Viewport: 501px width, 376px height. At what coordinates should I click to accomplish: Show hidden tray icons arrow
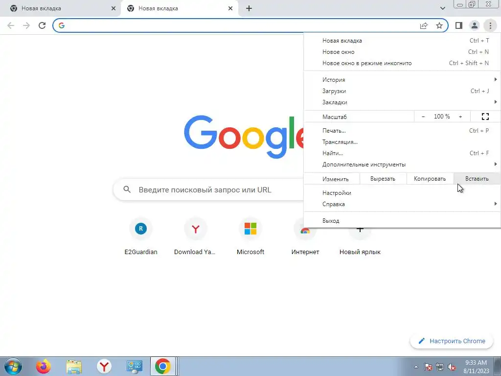point(416,367)
